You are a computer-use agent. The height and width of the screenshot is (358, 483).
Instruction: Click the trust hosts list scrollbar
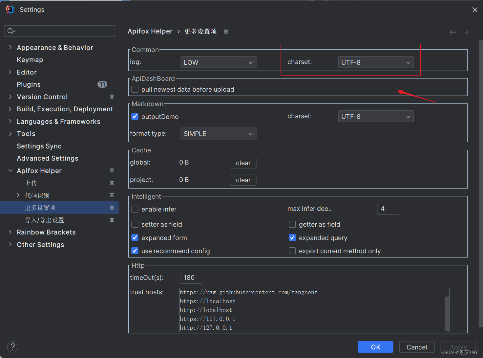click(447, 314)
